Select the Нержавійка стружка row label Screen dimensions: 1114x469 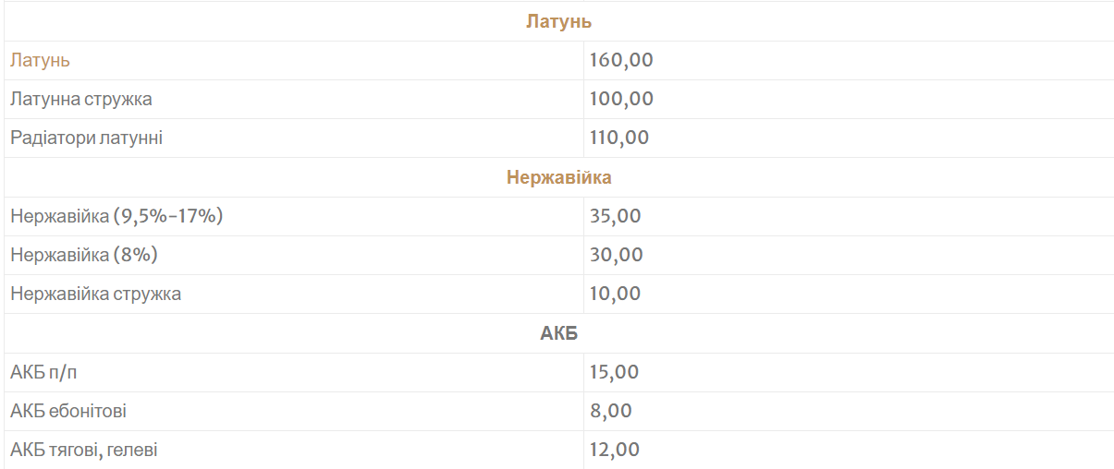(x=96, y=295)
